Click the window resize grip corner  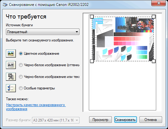pyautogui.click(x=164, y=125)
